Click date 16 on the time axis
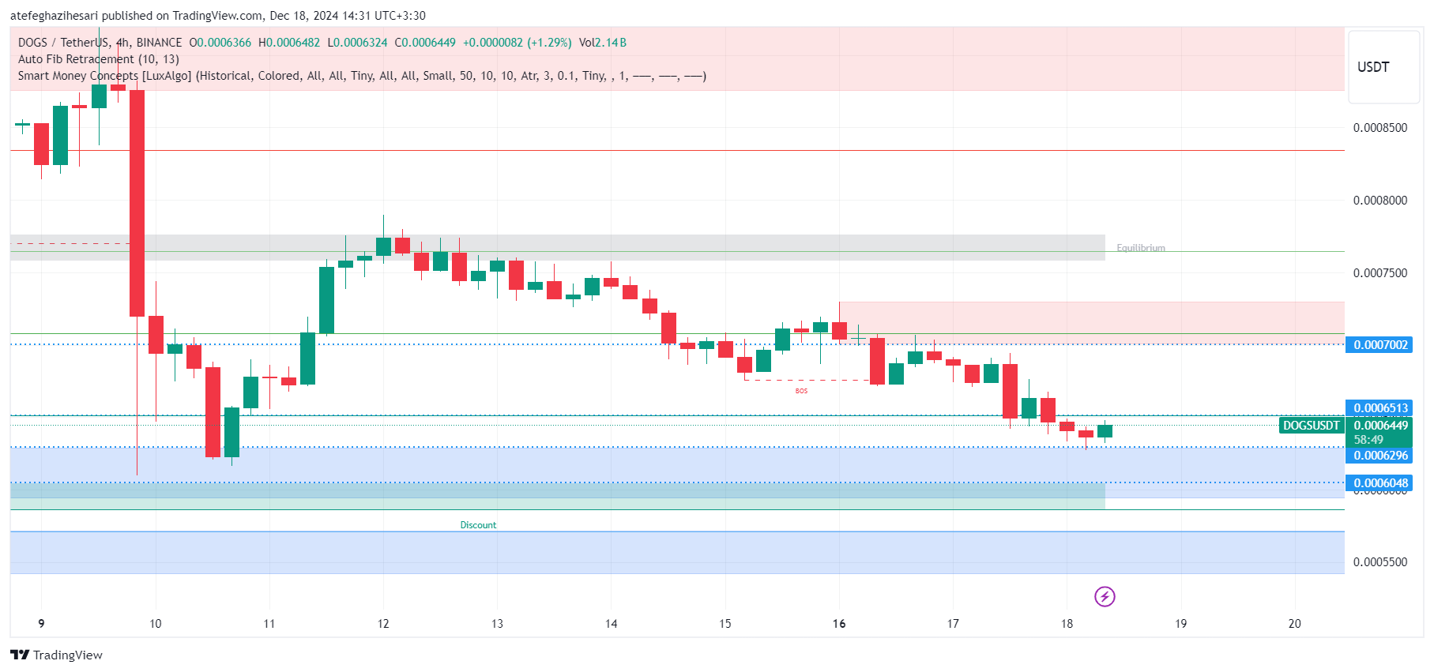1434x672 pixels. point(839,624)
